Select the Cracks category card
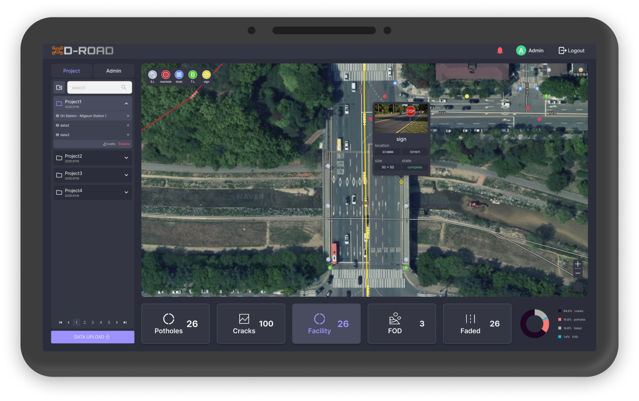The height and width of the screenshot is (401, 639). click(x=251, y=324)
